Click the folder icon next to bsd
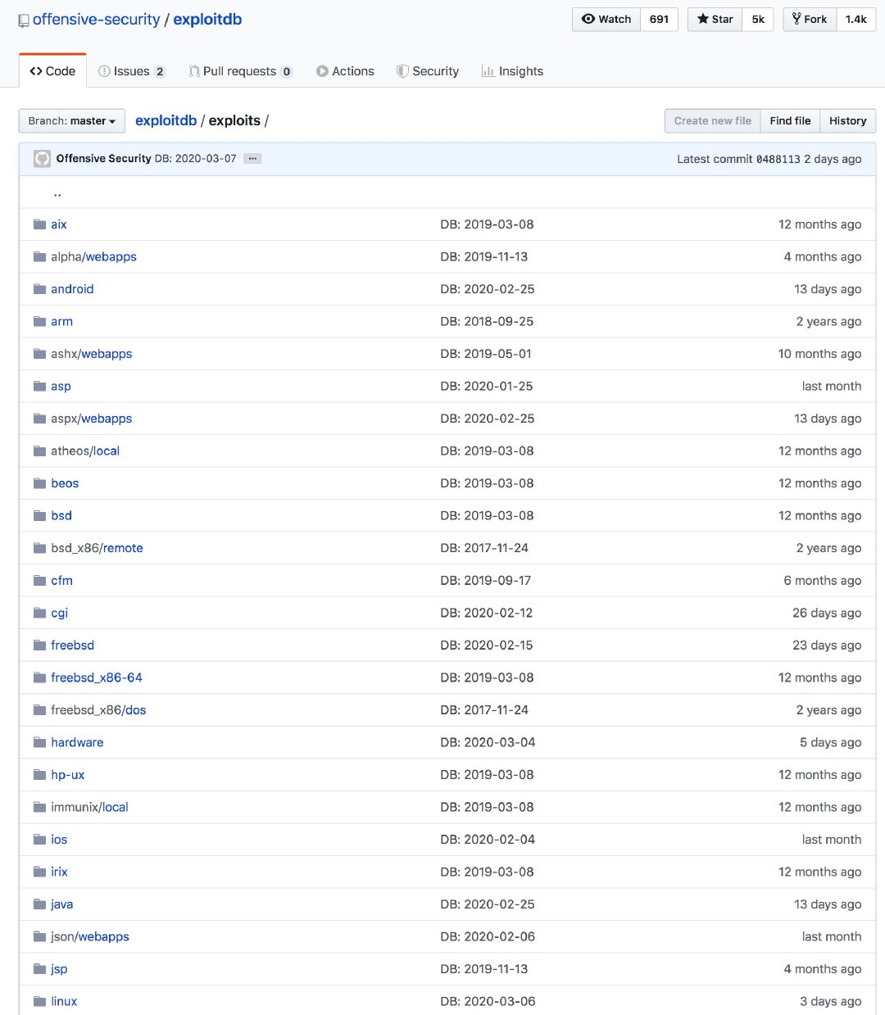Screen dimensions: 885x1015 tap(39, 516)
